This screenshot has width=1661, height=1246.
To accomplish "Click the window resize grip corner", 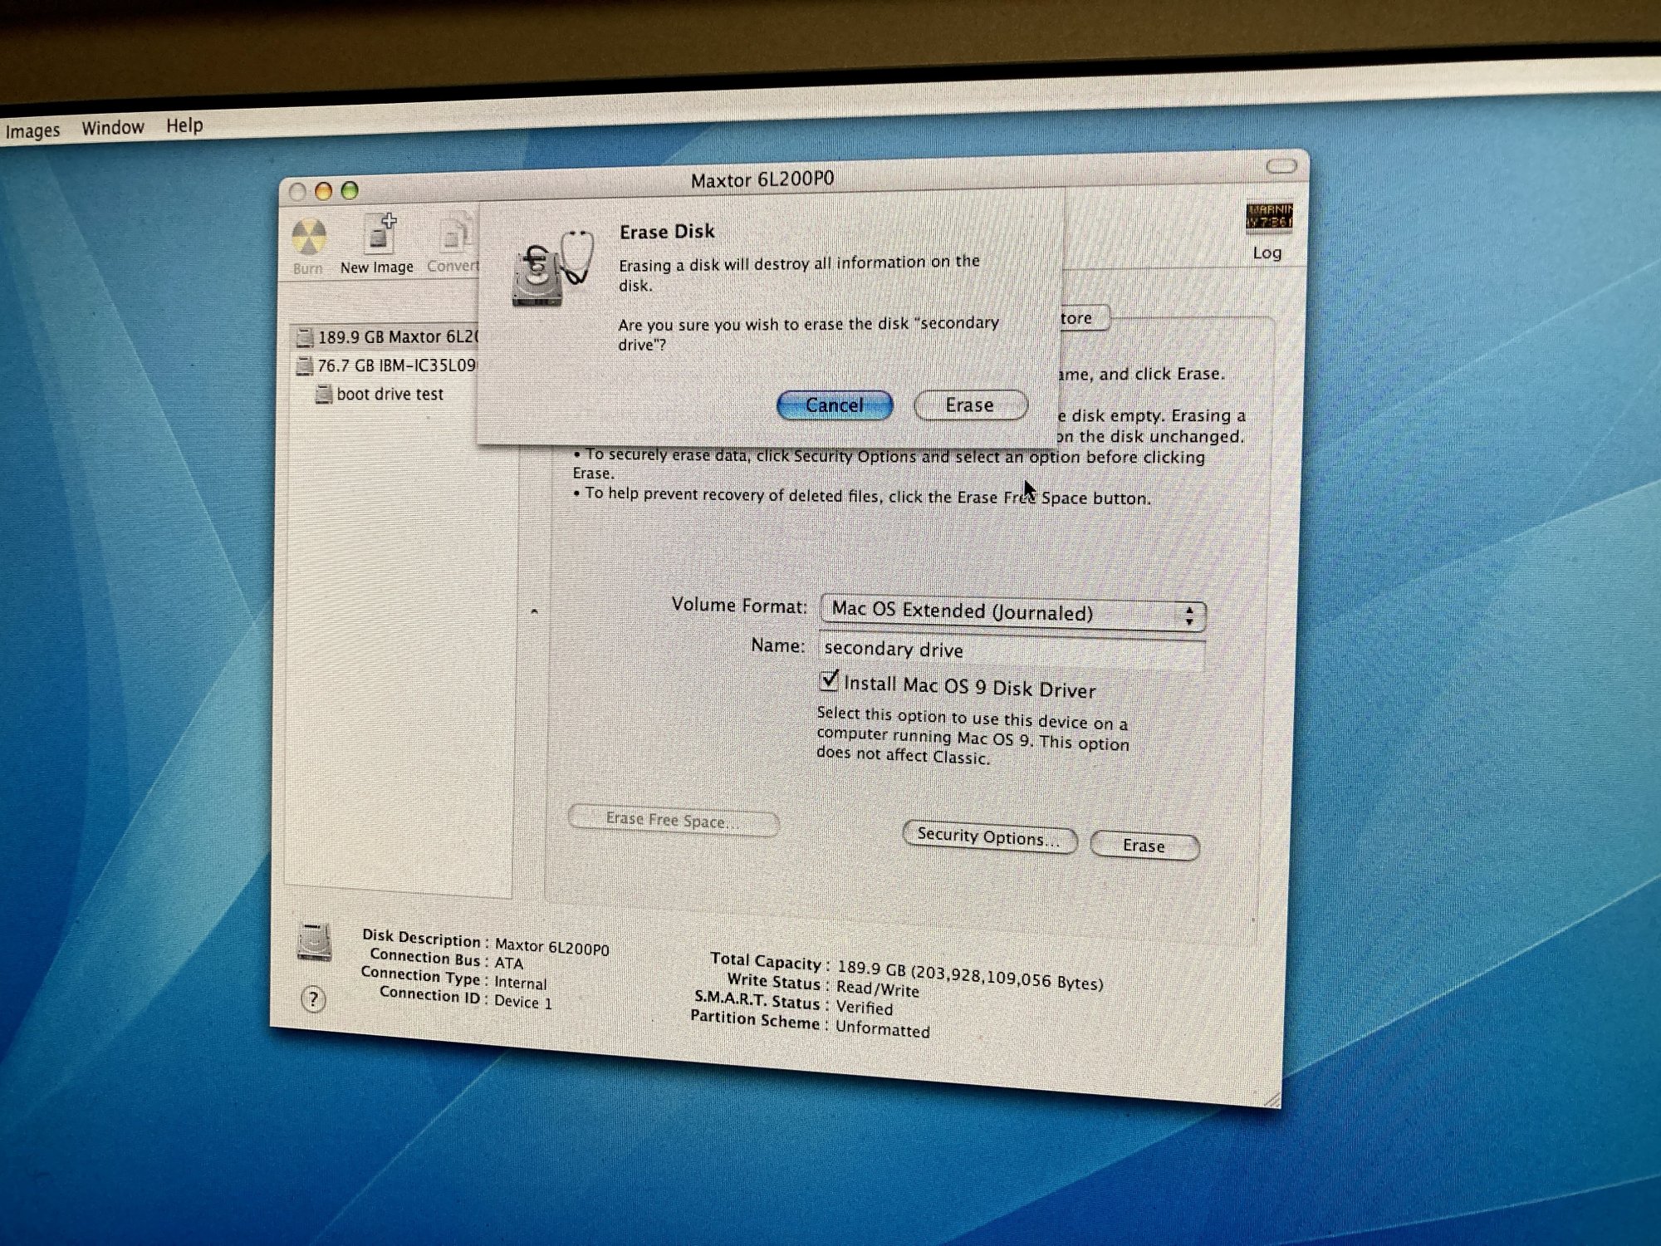I will tap(1271, 1099).
